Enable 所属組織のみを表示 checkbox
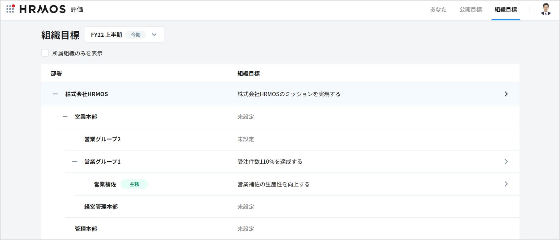 point(45,53)
